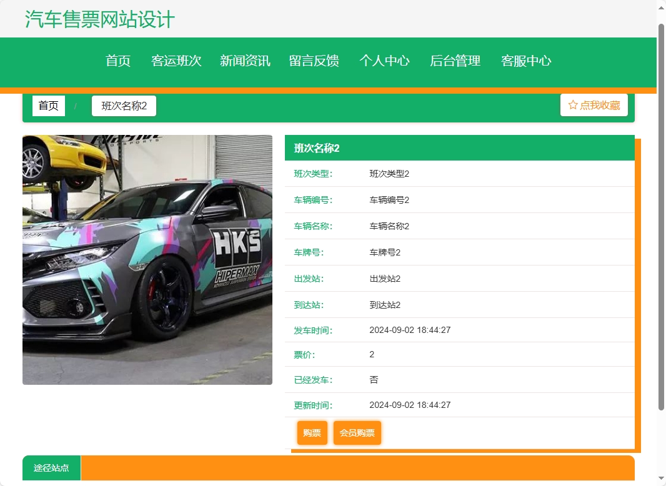666x486 pixels.
Task: Click the 班次名称2 breadcrumb label
Action: (x=124, y=105)
